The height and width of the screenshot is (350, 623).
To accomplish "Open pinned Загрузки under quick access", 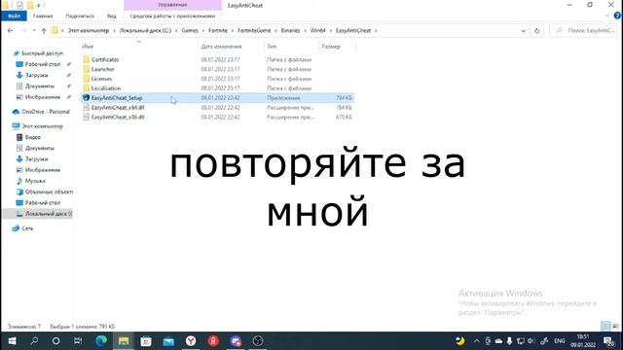I will [36, 75].
